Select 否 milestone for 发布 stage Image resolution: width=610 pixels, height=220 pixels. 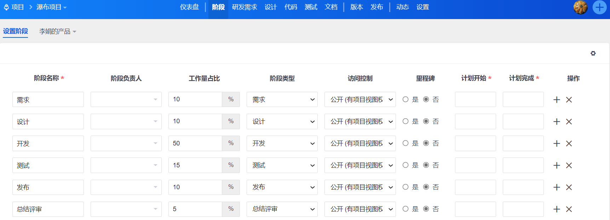click(426, 187)
